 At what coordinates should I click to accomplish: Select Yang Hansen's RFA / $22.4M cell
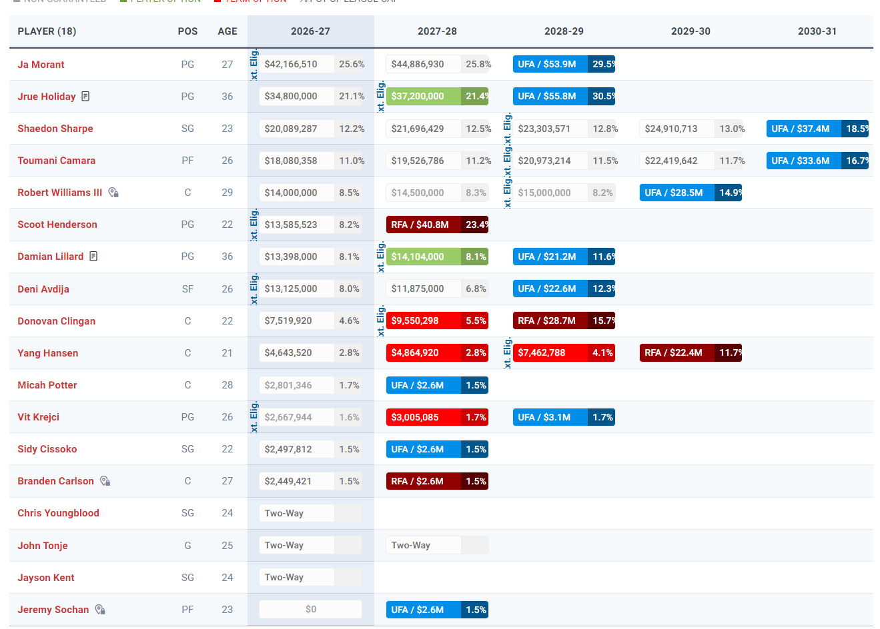[691, 353]
